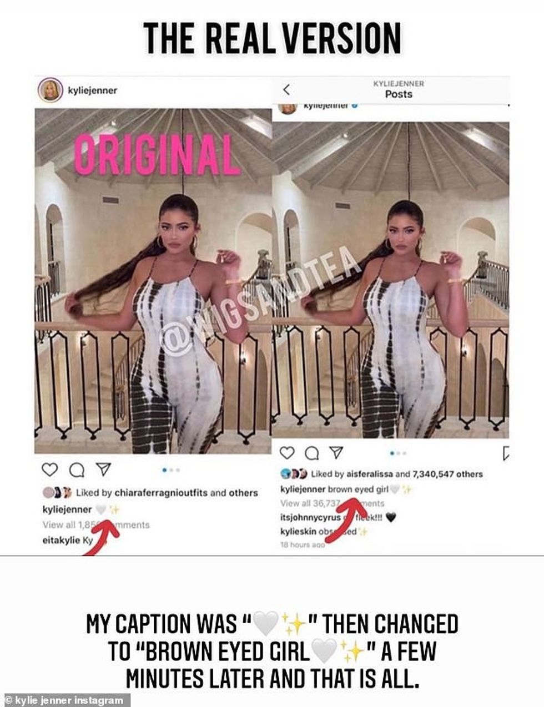544x707 pixels.
Task: Select carousel page dots under right photo
Action: [397, 453]
